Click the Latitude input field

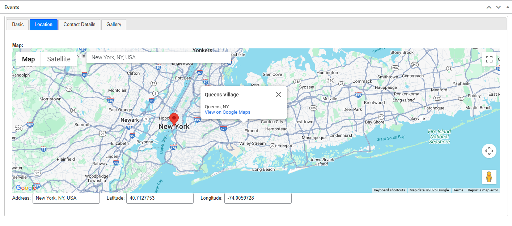[x=160, y=198]
